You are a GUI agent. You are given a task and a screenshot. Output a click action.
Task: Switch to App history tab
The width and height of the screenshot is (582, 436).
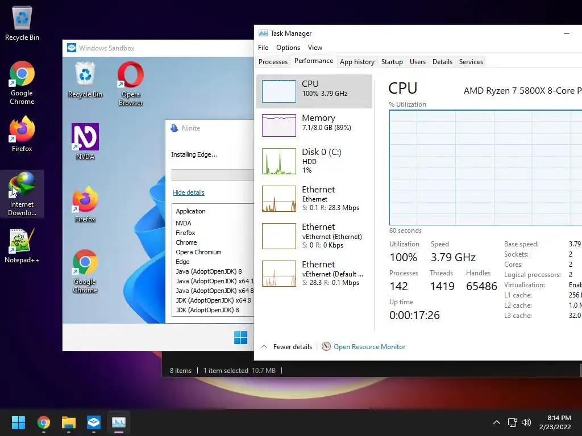(357, 61)
